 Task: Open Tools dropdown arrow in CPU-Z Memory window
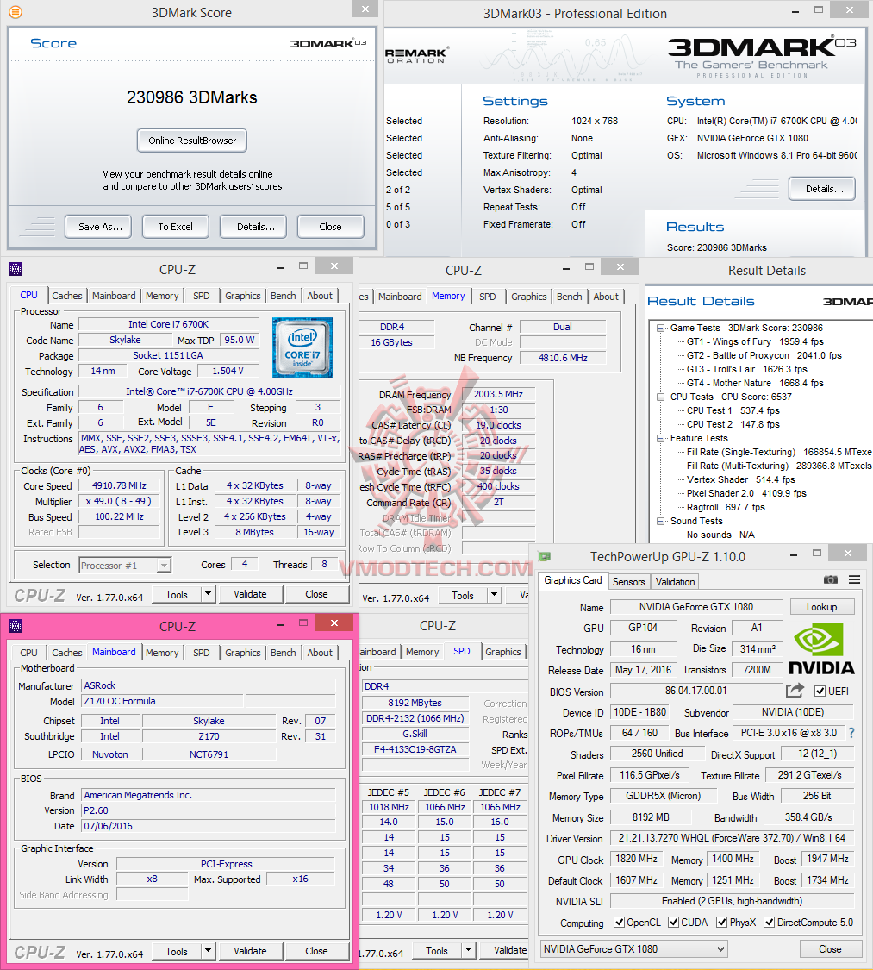point(494,595)
